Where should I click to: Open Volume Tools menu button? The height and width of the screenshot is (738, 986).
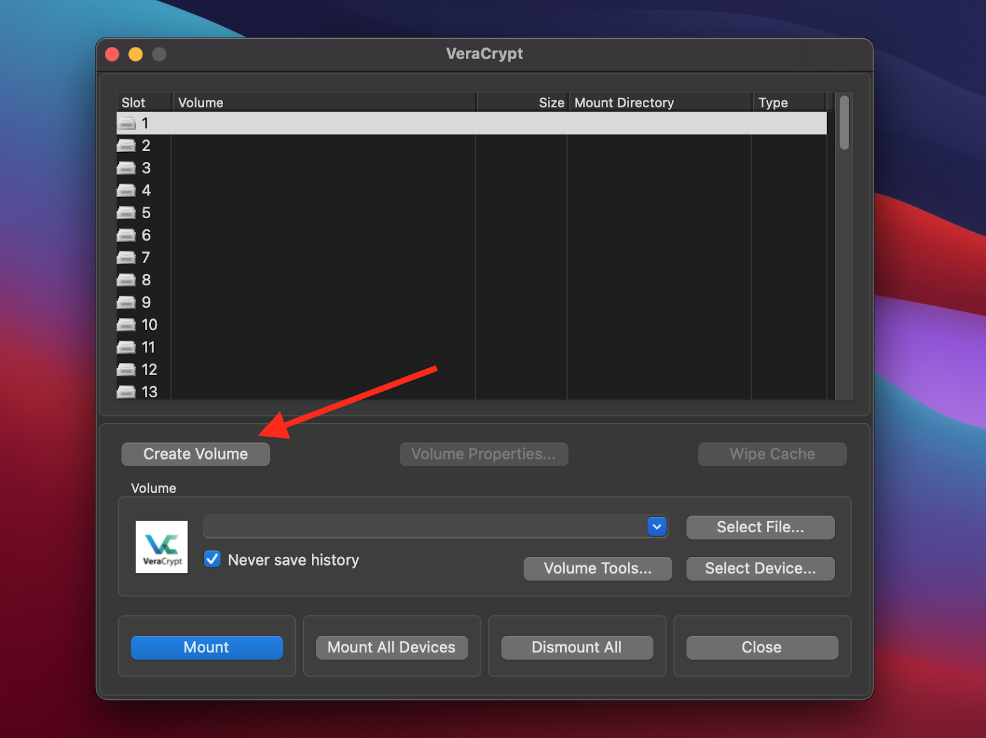pyautogui.click(x=598, y=569)
